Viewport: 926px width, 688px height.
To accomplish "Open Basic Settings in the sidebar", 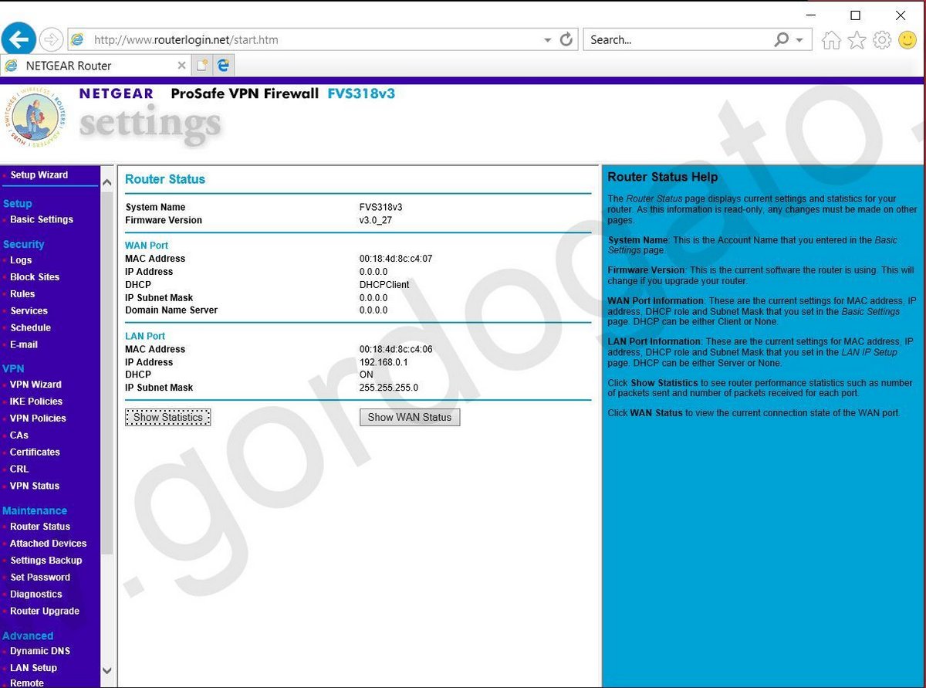I will [42, 219].
